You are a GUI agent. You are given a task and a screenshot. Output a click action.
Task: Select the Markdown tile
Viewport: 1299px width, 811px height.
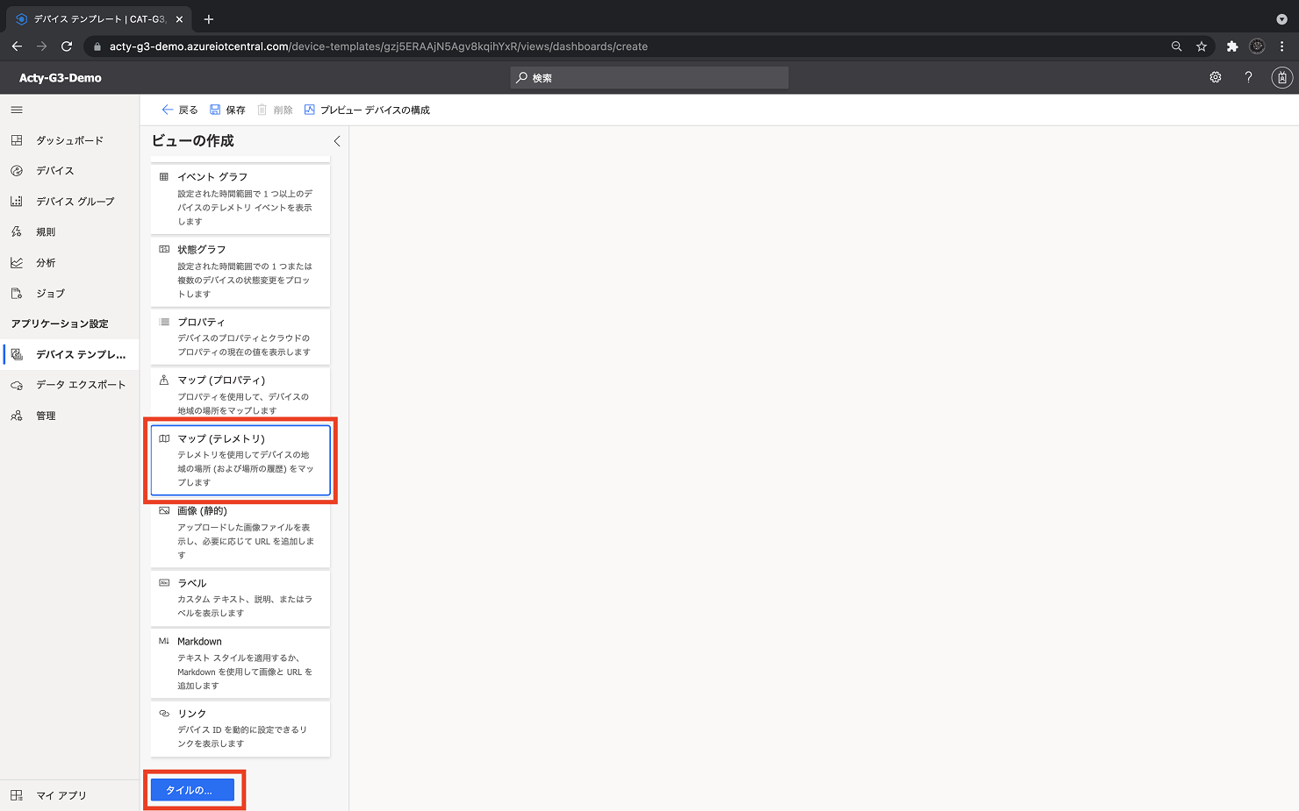(x=240, y=664)
